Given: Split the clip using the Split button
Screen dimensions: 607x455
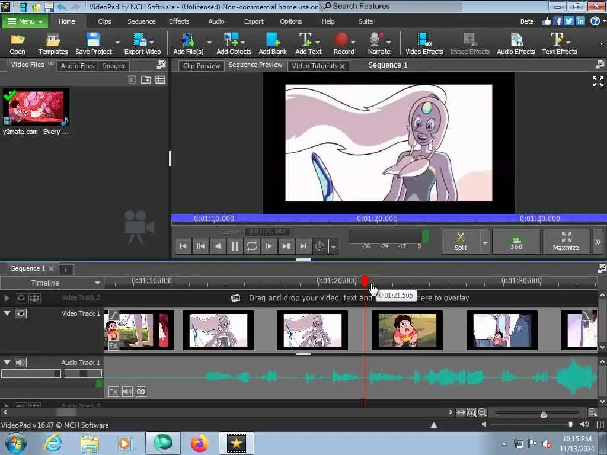Looking at the screenshot, I should pyautogui.click(x=461, y=242).
